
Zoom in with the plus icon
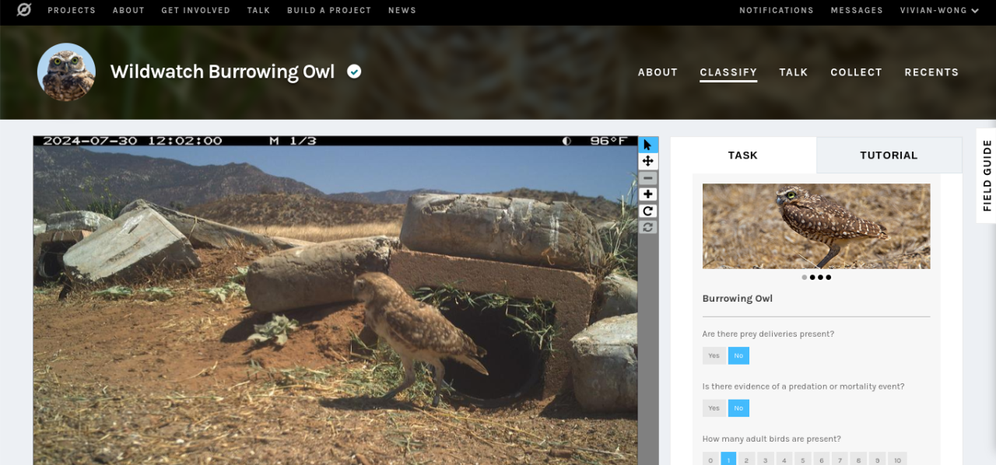[x=648, y=194]
